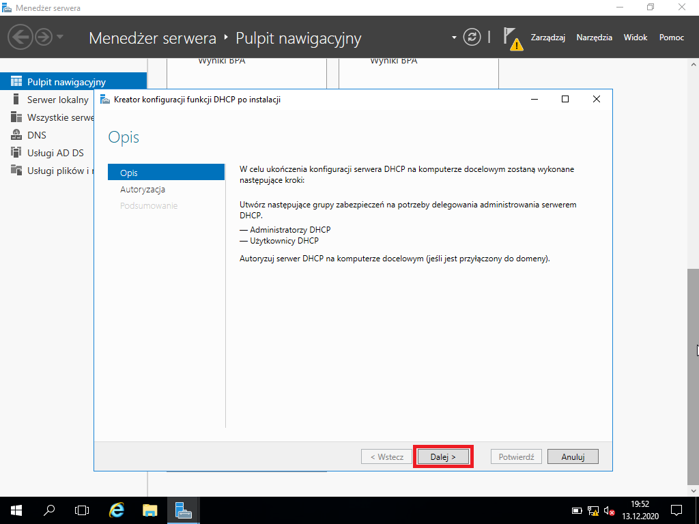Click the forward navigation arrow icon
This screenshot has height=524, width=699.
(x=44, y=37)
